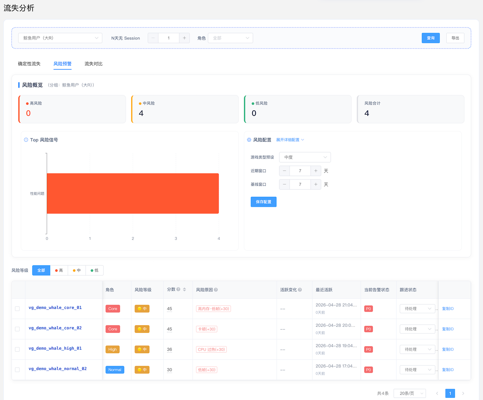
Task: Click the red 性能问题 bar in chart
Action: [133, 193]
